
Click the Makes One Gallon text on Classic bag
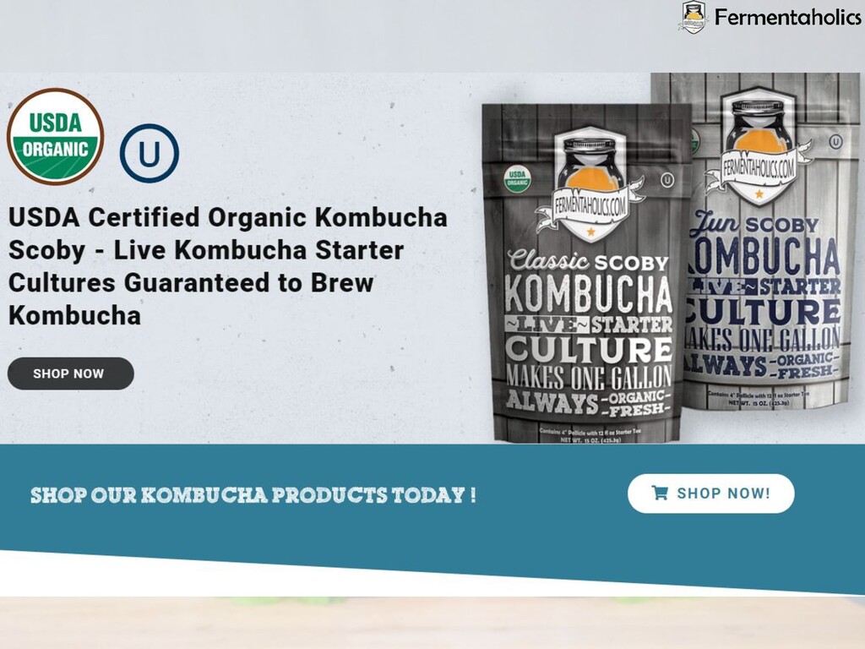589,378
